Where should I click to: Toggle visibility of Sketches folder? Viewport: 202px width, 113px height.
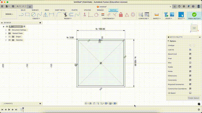10,40
